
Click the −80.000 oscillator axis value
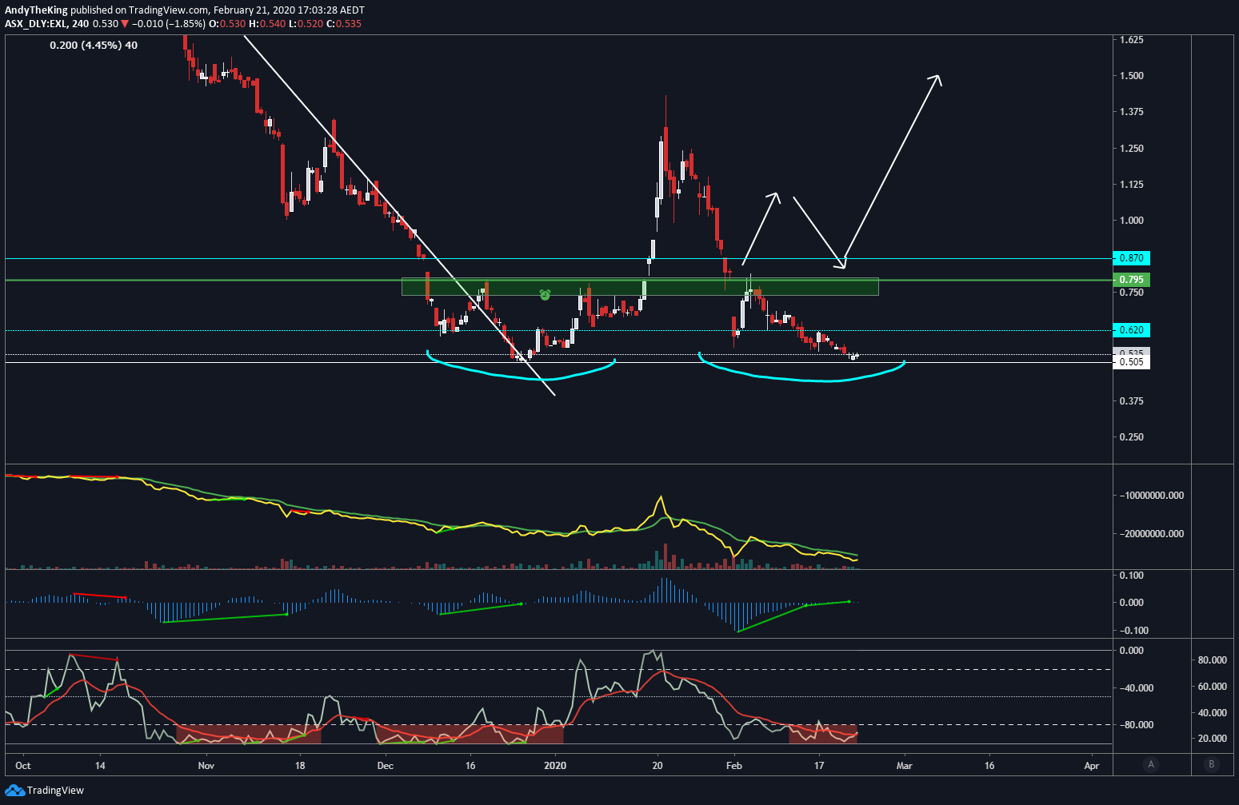(1136, 725)
